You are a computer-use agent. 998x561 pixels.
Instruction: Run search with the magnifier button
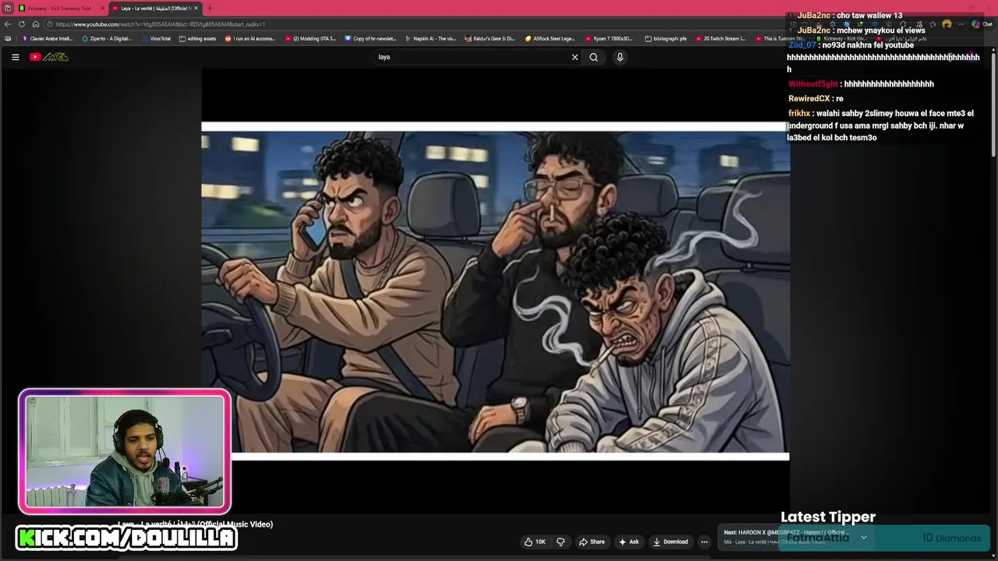point(593,57)
